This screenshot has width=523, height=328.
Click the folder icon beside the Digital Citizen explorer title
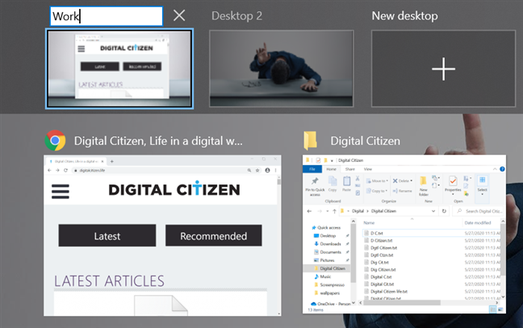[310, 140]
